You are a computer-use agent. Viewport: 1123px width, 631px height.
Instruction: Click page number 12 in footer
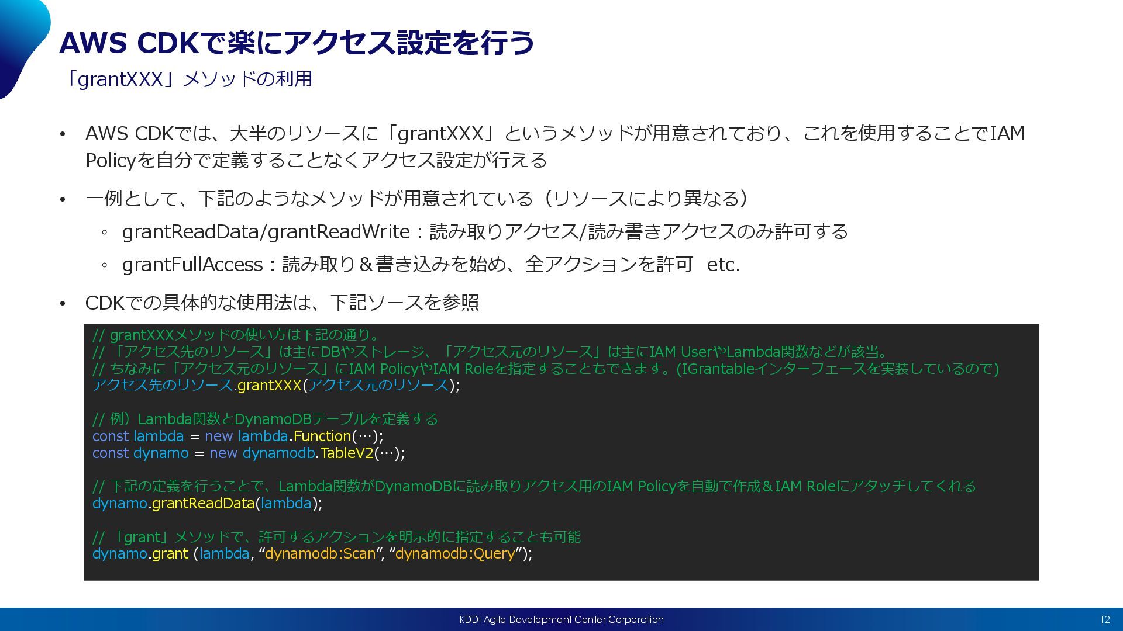click(1104, 619)
